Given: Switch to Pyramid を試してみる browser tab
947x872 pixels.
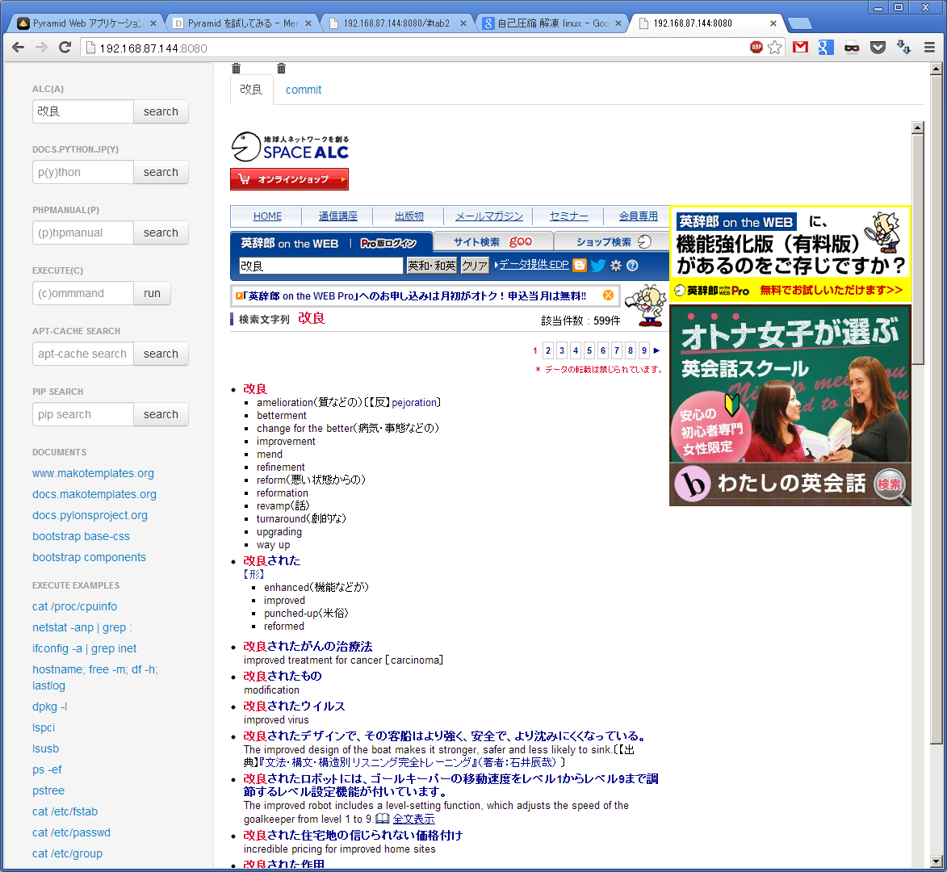Looking at the screenshot, I should pyautogui.click(x=242, y=23).
